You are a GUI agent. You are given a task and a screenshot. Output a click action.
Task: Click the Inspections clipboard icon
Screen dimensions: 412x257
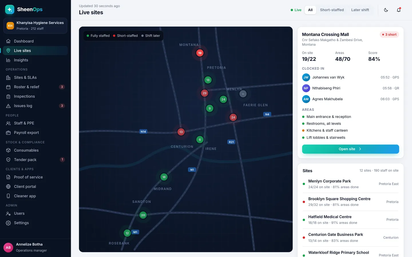point(8,96)
